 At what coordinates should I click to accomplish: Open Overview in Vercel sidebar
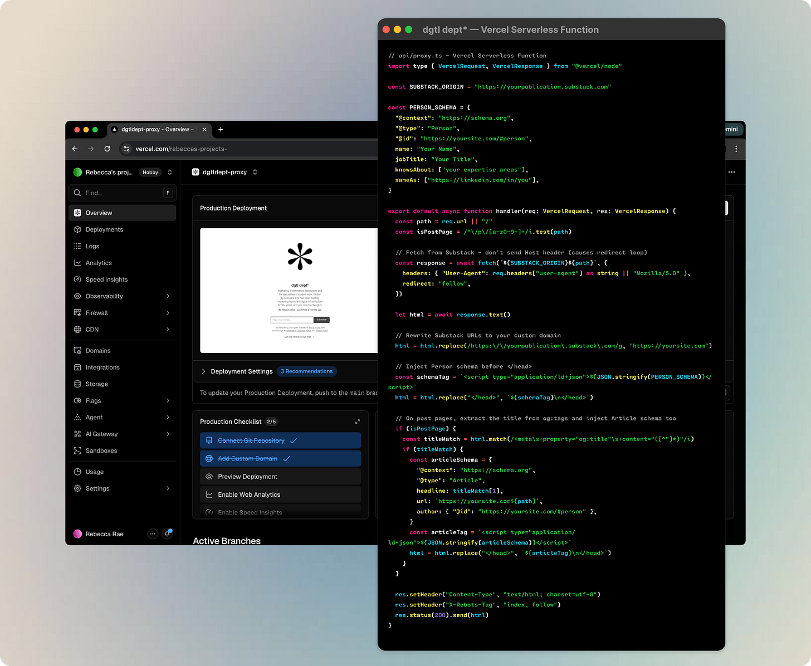(122, 213)
